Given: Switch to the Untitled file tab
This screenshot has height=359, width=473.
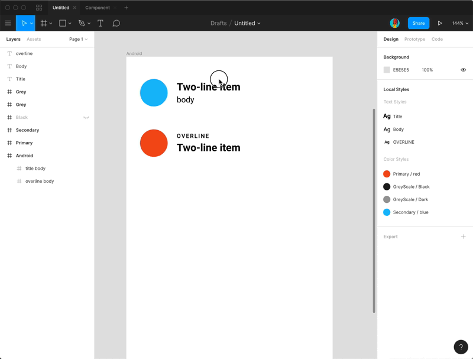Looking at the screenshot, I should (61, 8).
